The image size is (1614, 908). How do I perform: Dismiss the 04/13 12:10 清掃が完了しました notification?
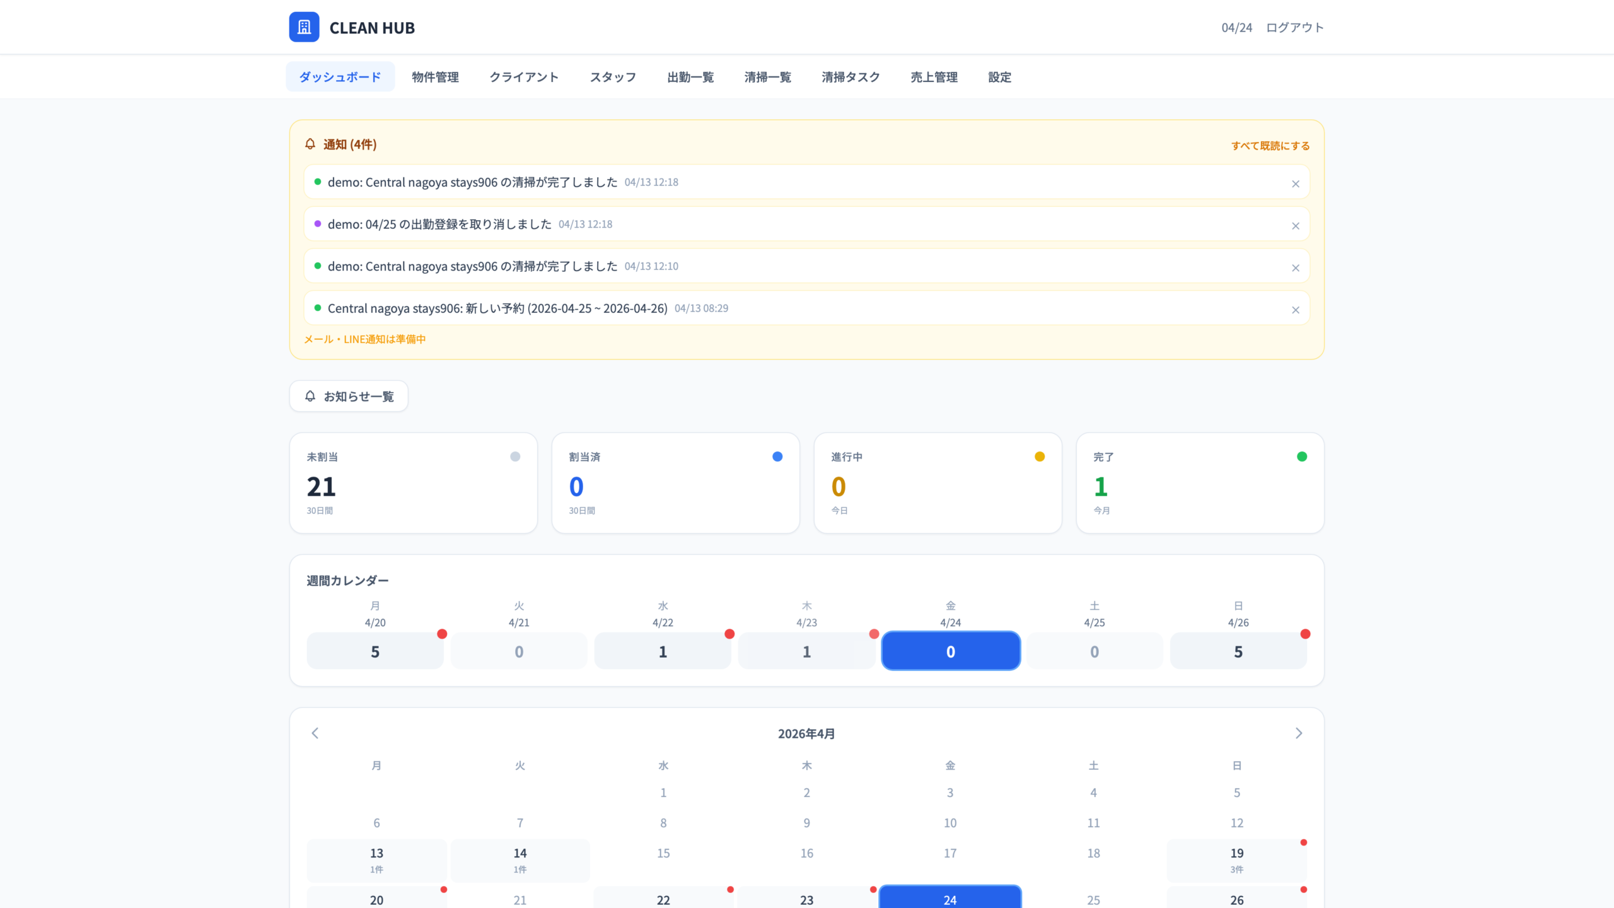coord(1296,268)
